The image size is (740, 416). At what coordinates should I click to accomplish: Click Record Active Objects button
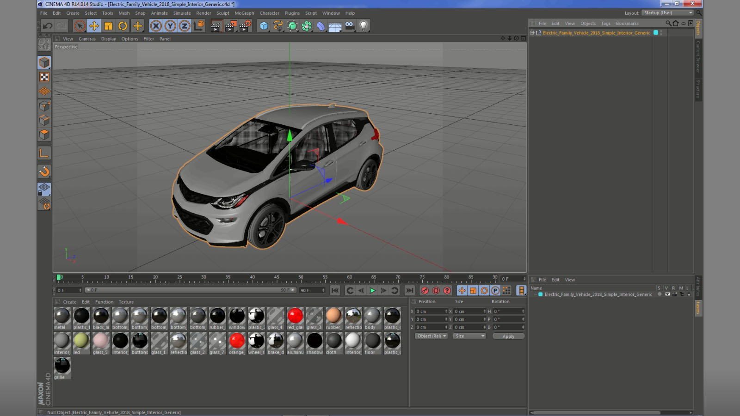425,290
